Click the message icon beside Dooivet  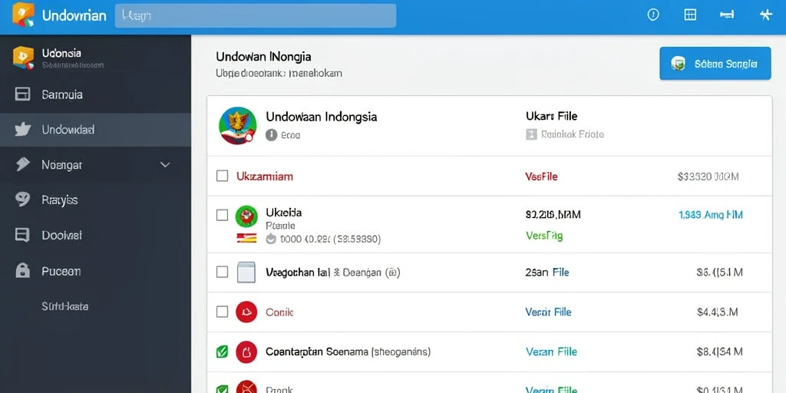tap(22, 235)
